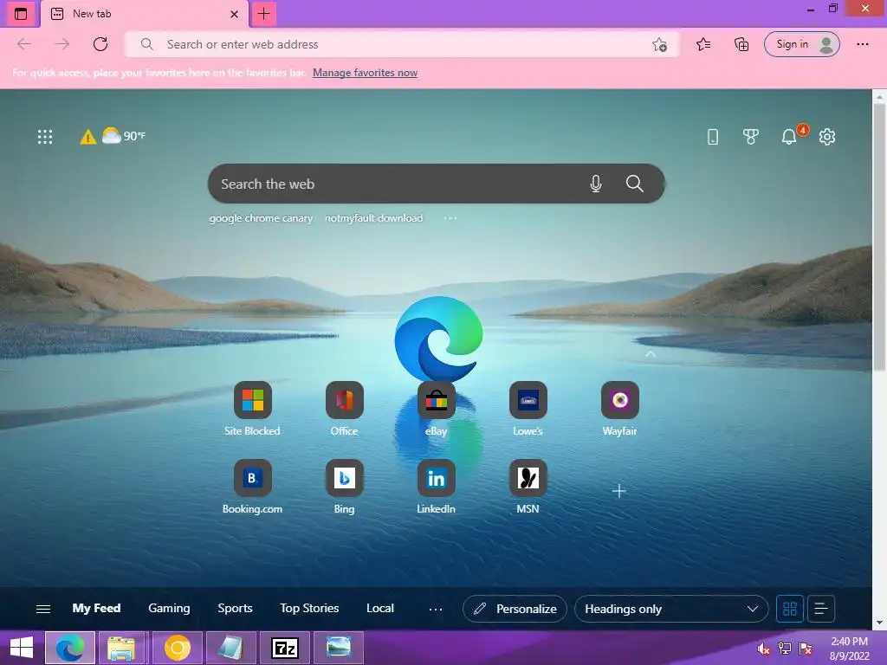Open the Lowe's quick link

[528, 410]
